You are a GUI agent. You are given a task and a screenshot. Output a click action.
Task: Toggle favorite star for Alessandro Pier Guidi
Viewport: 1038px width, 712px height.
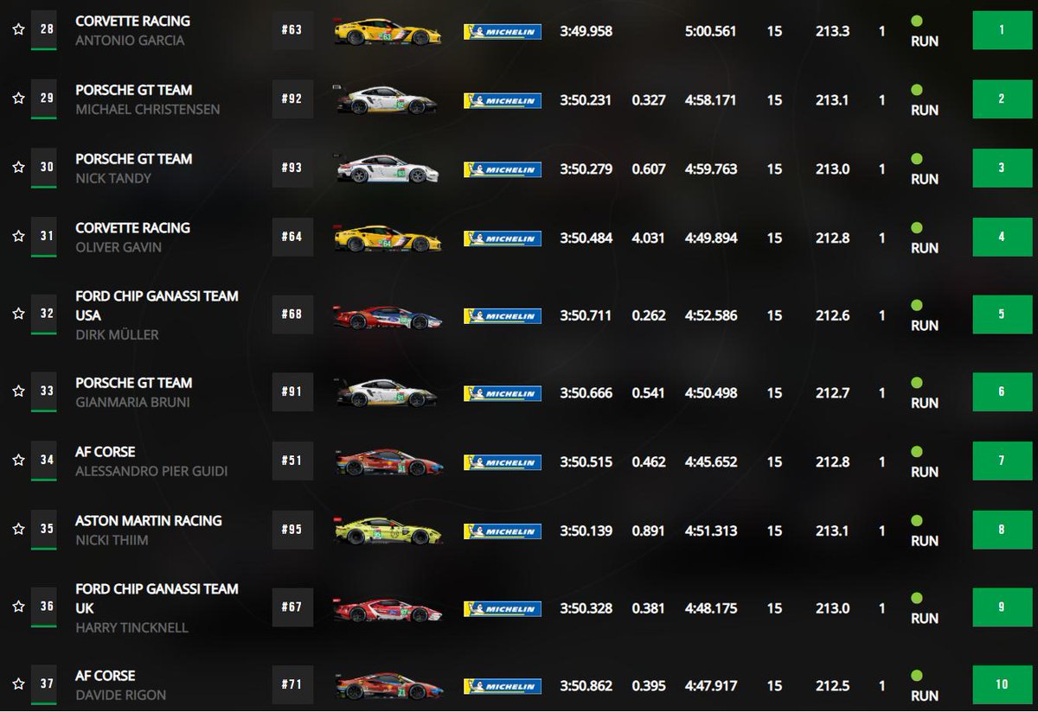click(x=17, y=461)
